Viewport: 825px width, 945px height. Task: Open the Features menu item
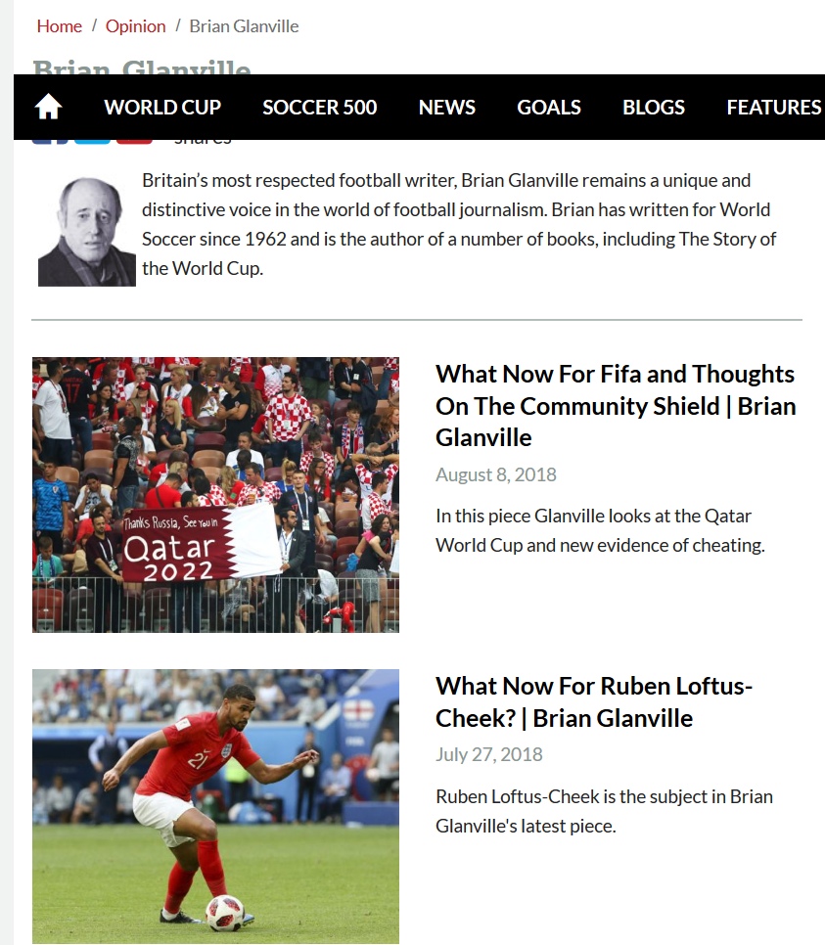tap(774, 108)
